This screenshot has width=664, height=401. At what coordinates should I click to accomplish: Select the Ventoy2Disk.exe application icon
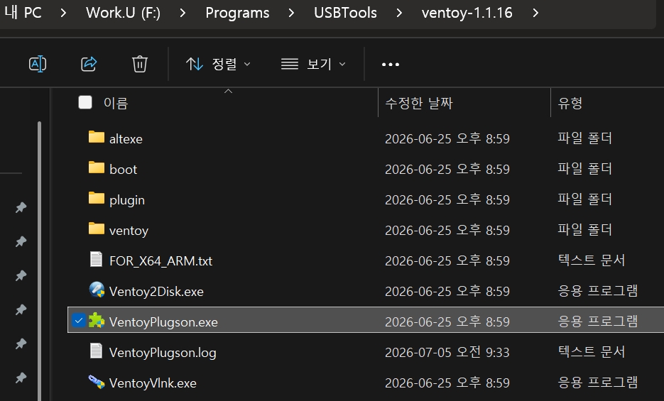pyautogui.click(x=97, y=290)
